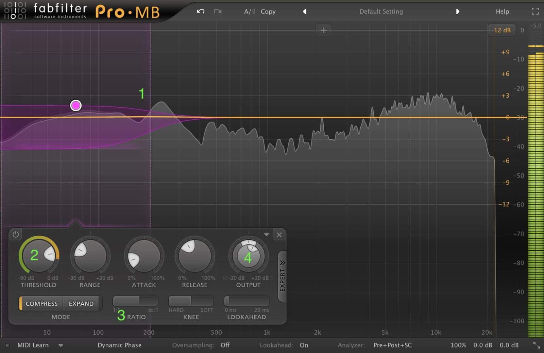Click the Release knob
Viewport: 544px width, 353px height.
point(195,256)
